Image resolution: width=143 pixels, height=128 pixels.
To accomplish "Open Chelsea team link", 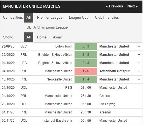I will [x=106, y=96].
